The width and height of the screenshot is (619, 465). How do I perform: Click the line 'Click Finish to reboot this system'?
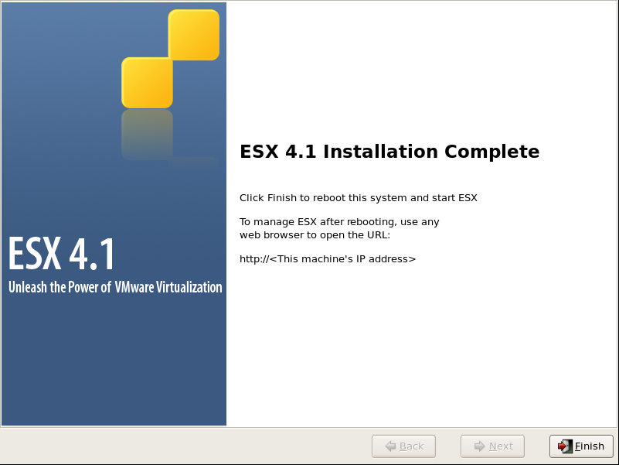[359, 198]
